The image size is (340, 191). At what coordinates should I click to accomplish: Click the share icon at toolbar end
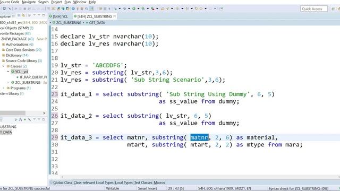pyautogui.click(x=221, y=8)
